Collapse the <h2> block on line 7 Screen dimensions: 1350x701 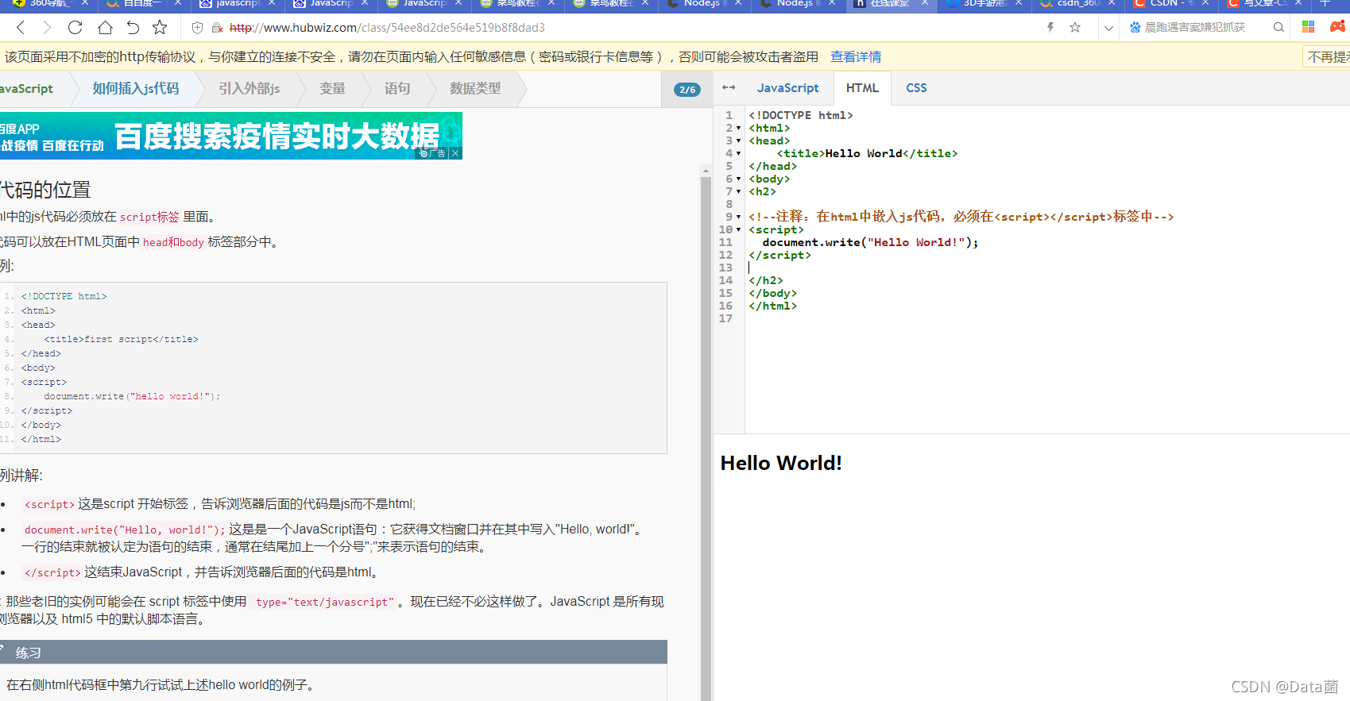(739, 191)
